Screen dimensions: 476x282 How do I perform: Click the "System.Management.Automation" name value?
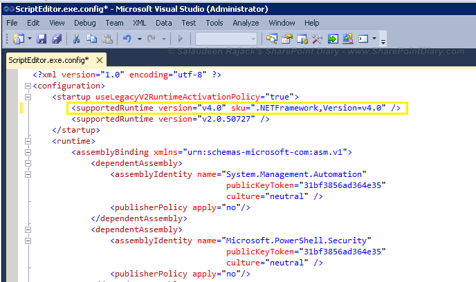294,174
